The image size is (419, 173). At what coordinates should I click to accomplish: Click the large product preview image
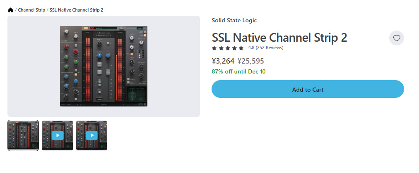coord(104,67)
